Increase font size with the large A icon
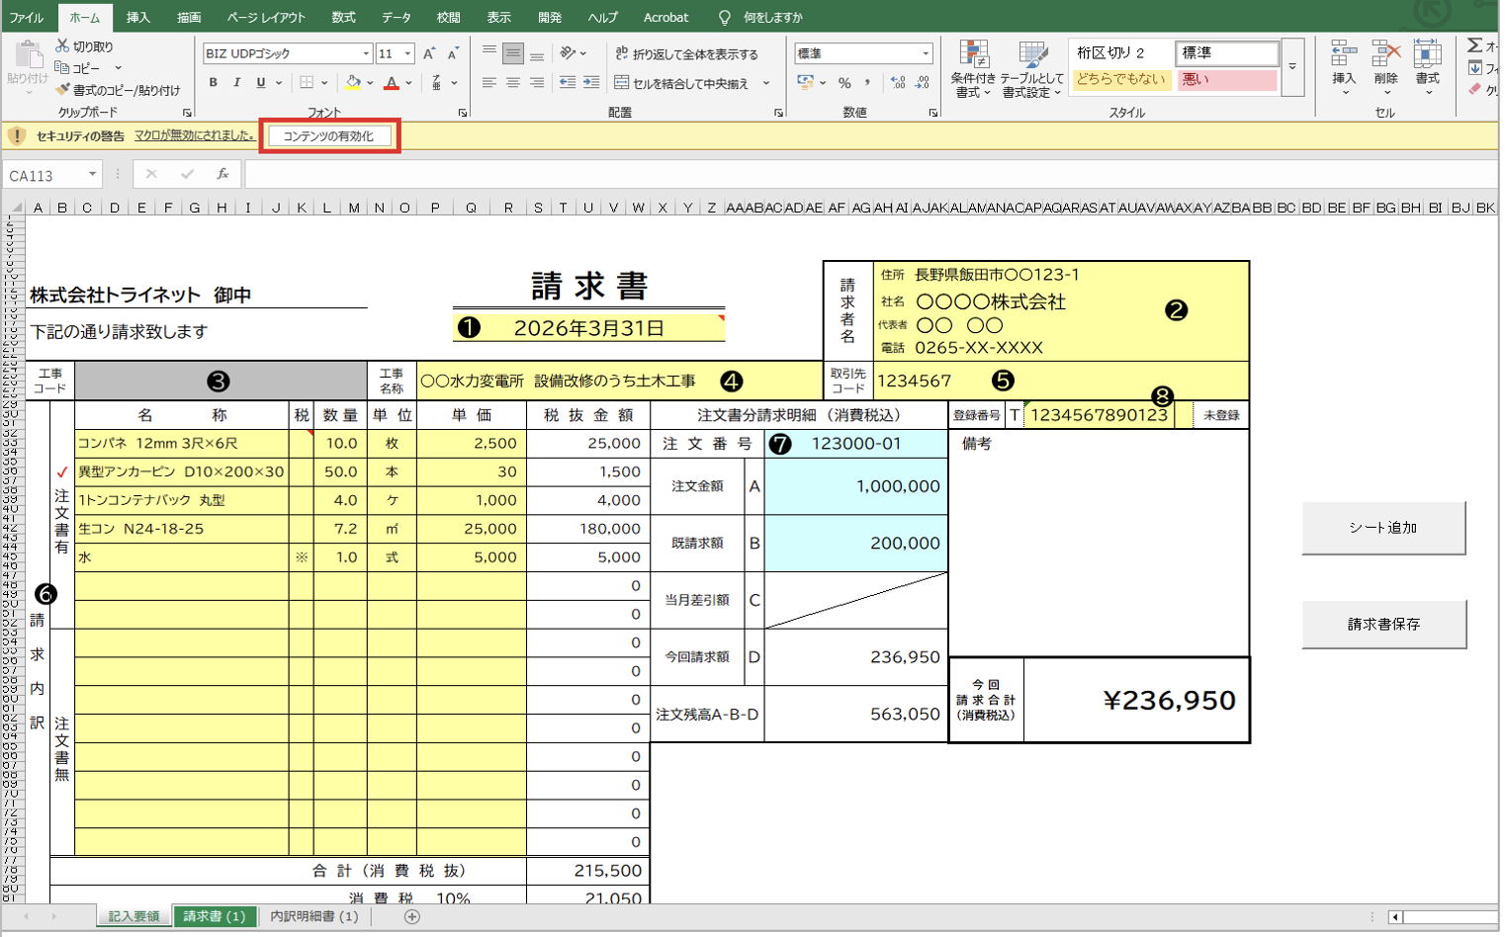 (x=428, y=53)
